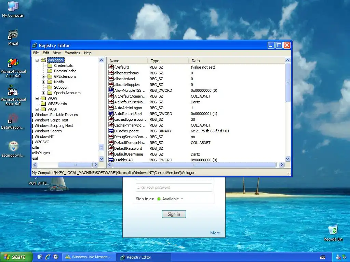Click the Sign in button in Messenger
Screen dimensions: 350x262
pos(174,214)
